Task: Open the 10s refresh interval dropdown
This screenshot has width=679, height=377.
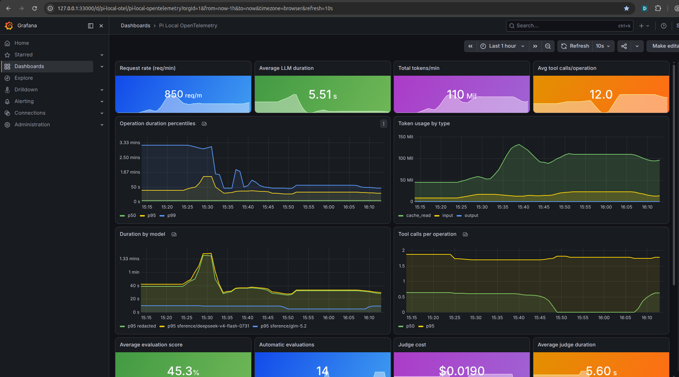Action: click(603, 46)
